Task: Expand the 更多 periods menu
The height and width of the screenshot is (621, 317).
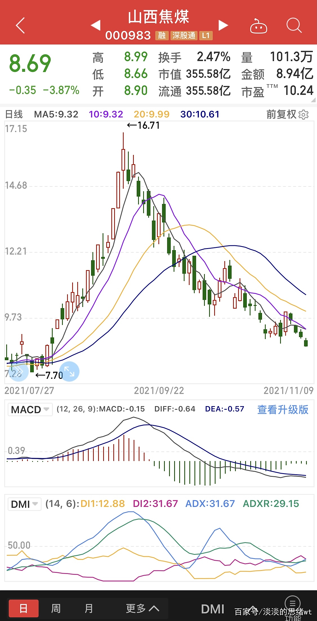Action: [x=142, y=609]
